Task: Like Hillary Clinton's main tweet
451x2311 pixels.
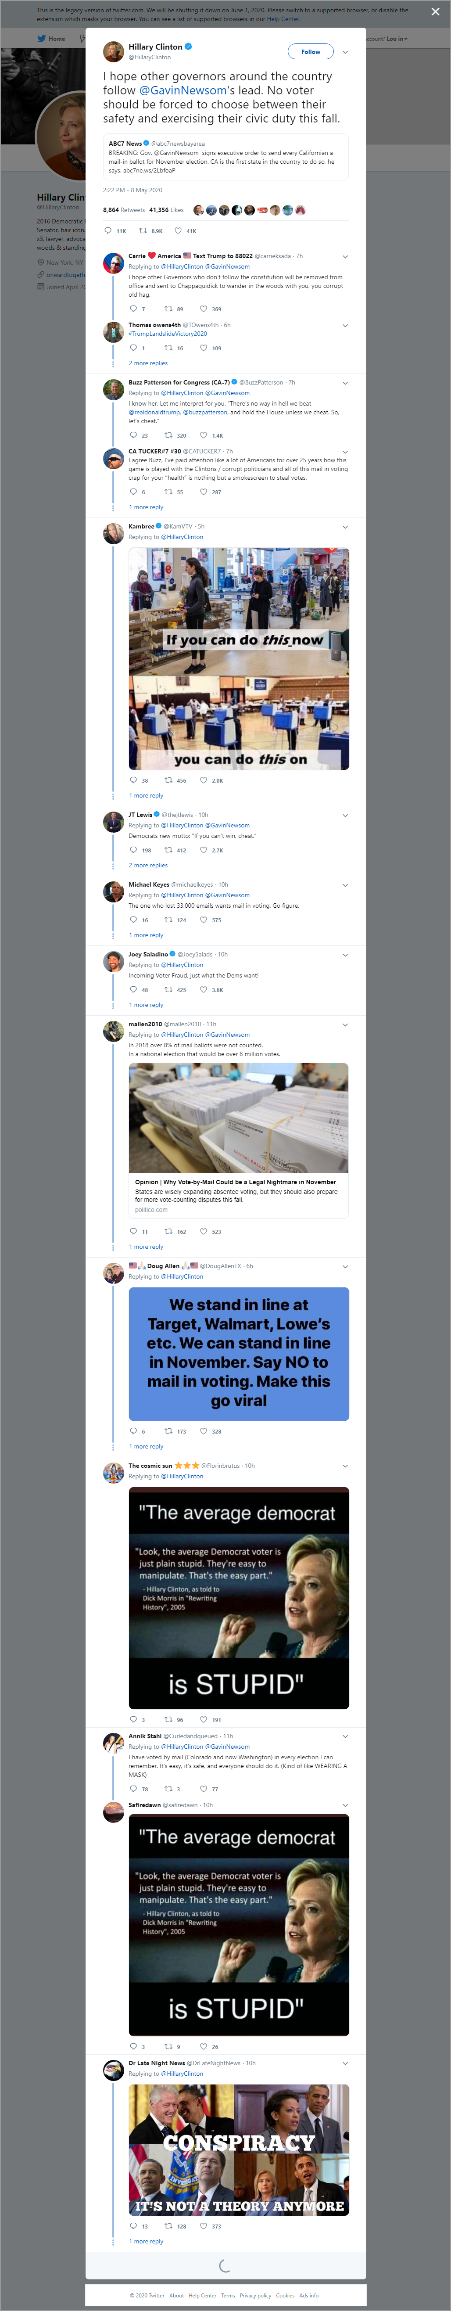Action: click(x=178, y=230)
